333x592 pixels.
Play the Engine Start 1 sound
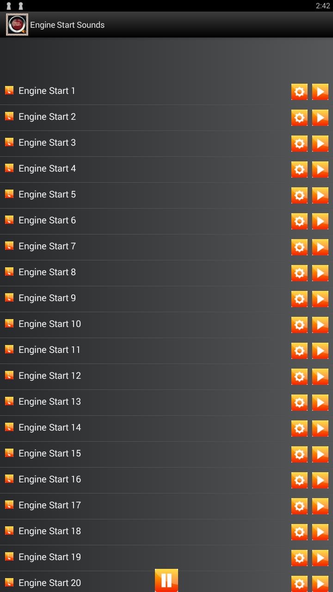320,92
